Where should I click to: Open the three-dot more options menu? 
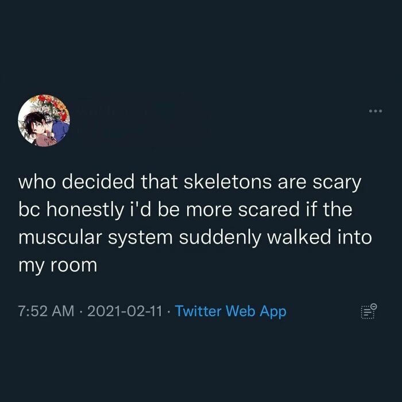click(x=373, y=111)
